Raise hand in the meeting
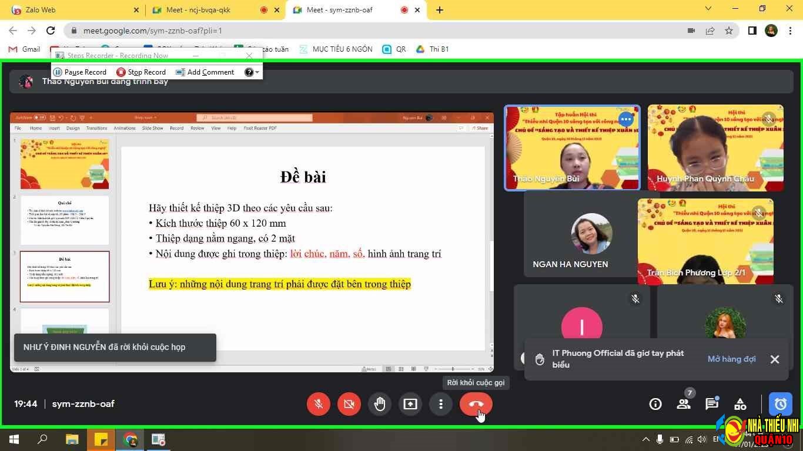The image size is (803, 451). coord(380,404)
